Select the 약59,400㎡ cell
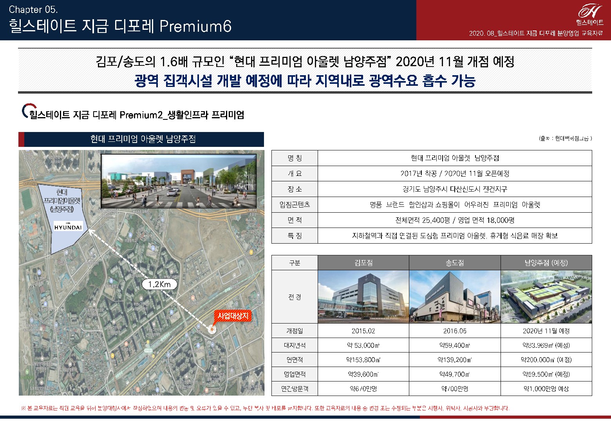Image resolution: width=611 pixels, height=423 pixels. click(455, 345)
